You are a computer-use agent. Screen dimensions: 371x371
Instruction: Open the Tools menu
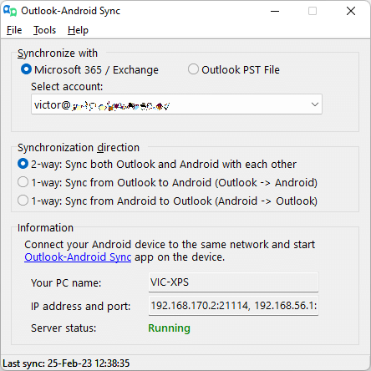click(x=44, y=30)
